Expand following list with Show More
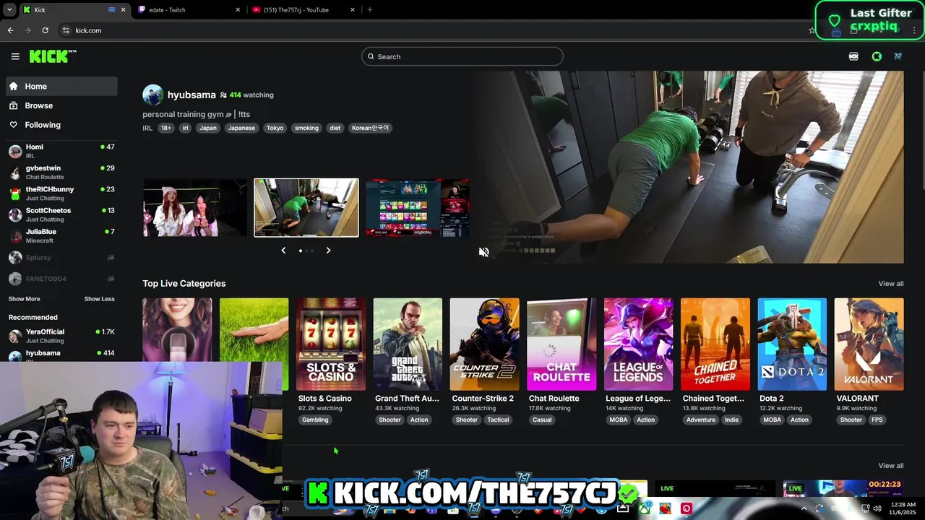 coord(24,299)
